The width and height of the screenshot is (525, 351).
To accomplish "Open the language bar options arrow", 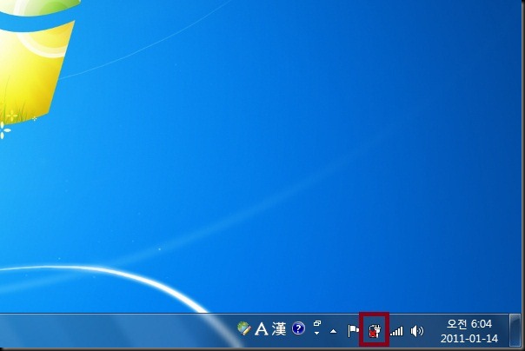I will coord(317,334).
